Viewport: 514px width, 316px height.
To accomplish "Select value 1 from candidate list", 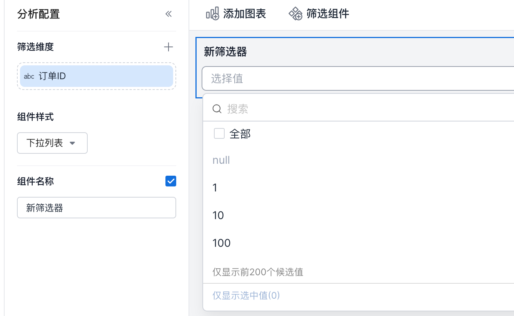I will click(215, 188).
